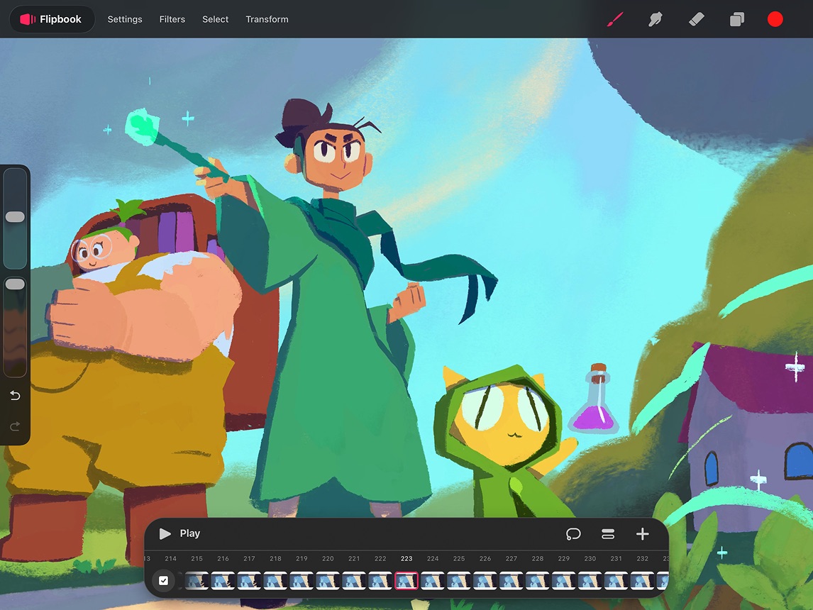Open the Select menu

(x=215, y=19)
